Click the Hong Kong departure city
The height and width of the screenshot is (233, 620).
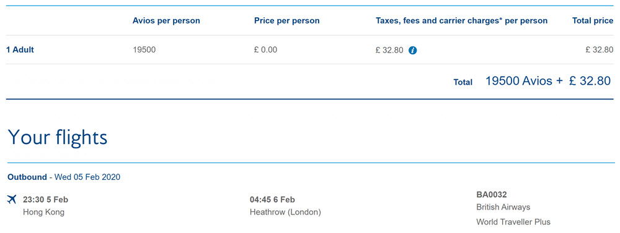[x=43, y=212]
